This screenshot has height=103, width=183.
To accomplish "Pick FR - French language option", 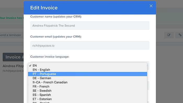I will tap(88, 87).
